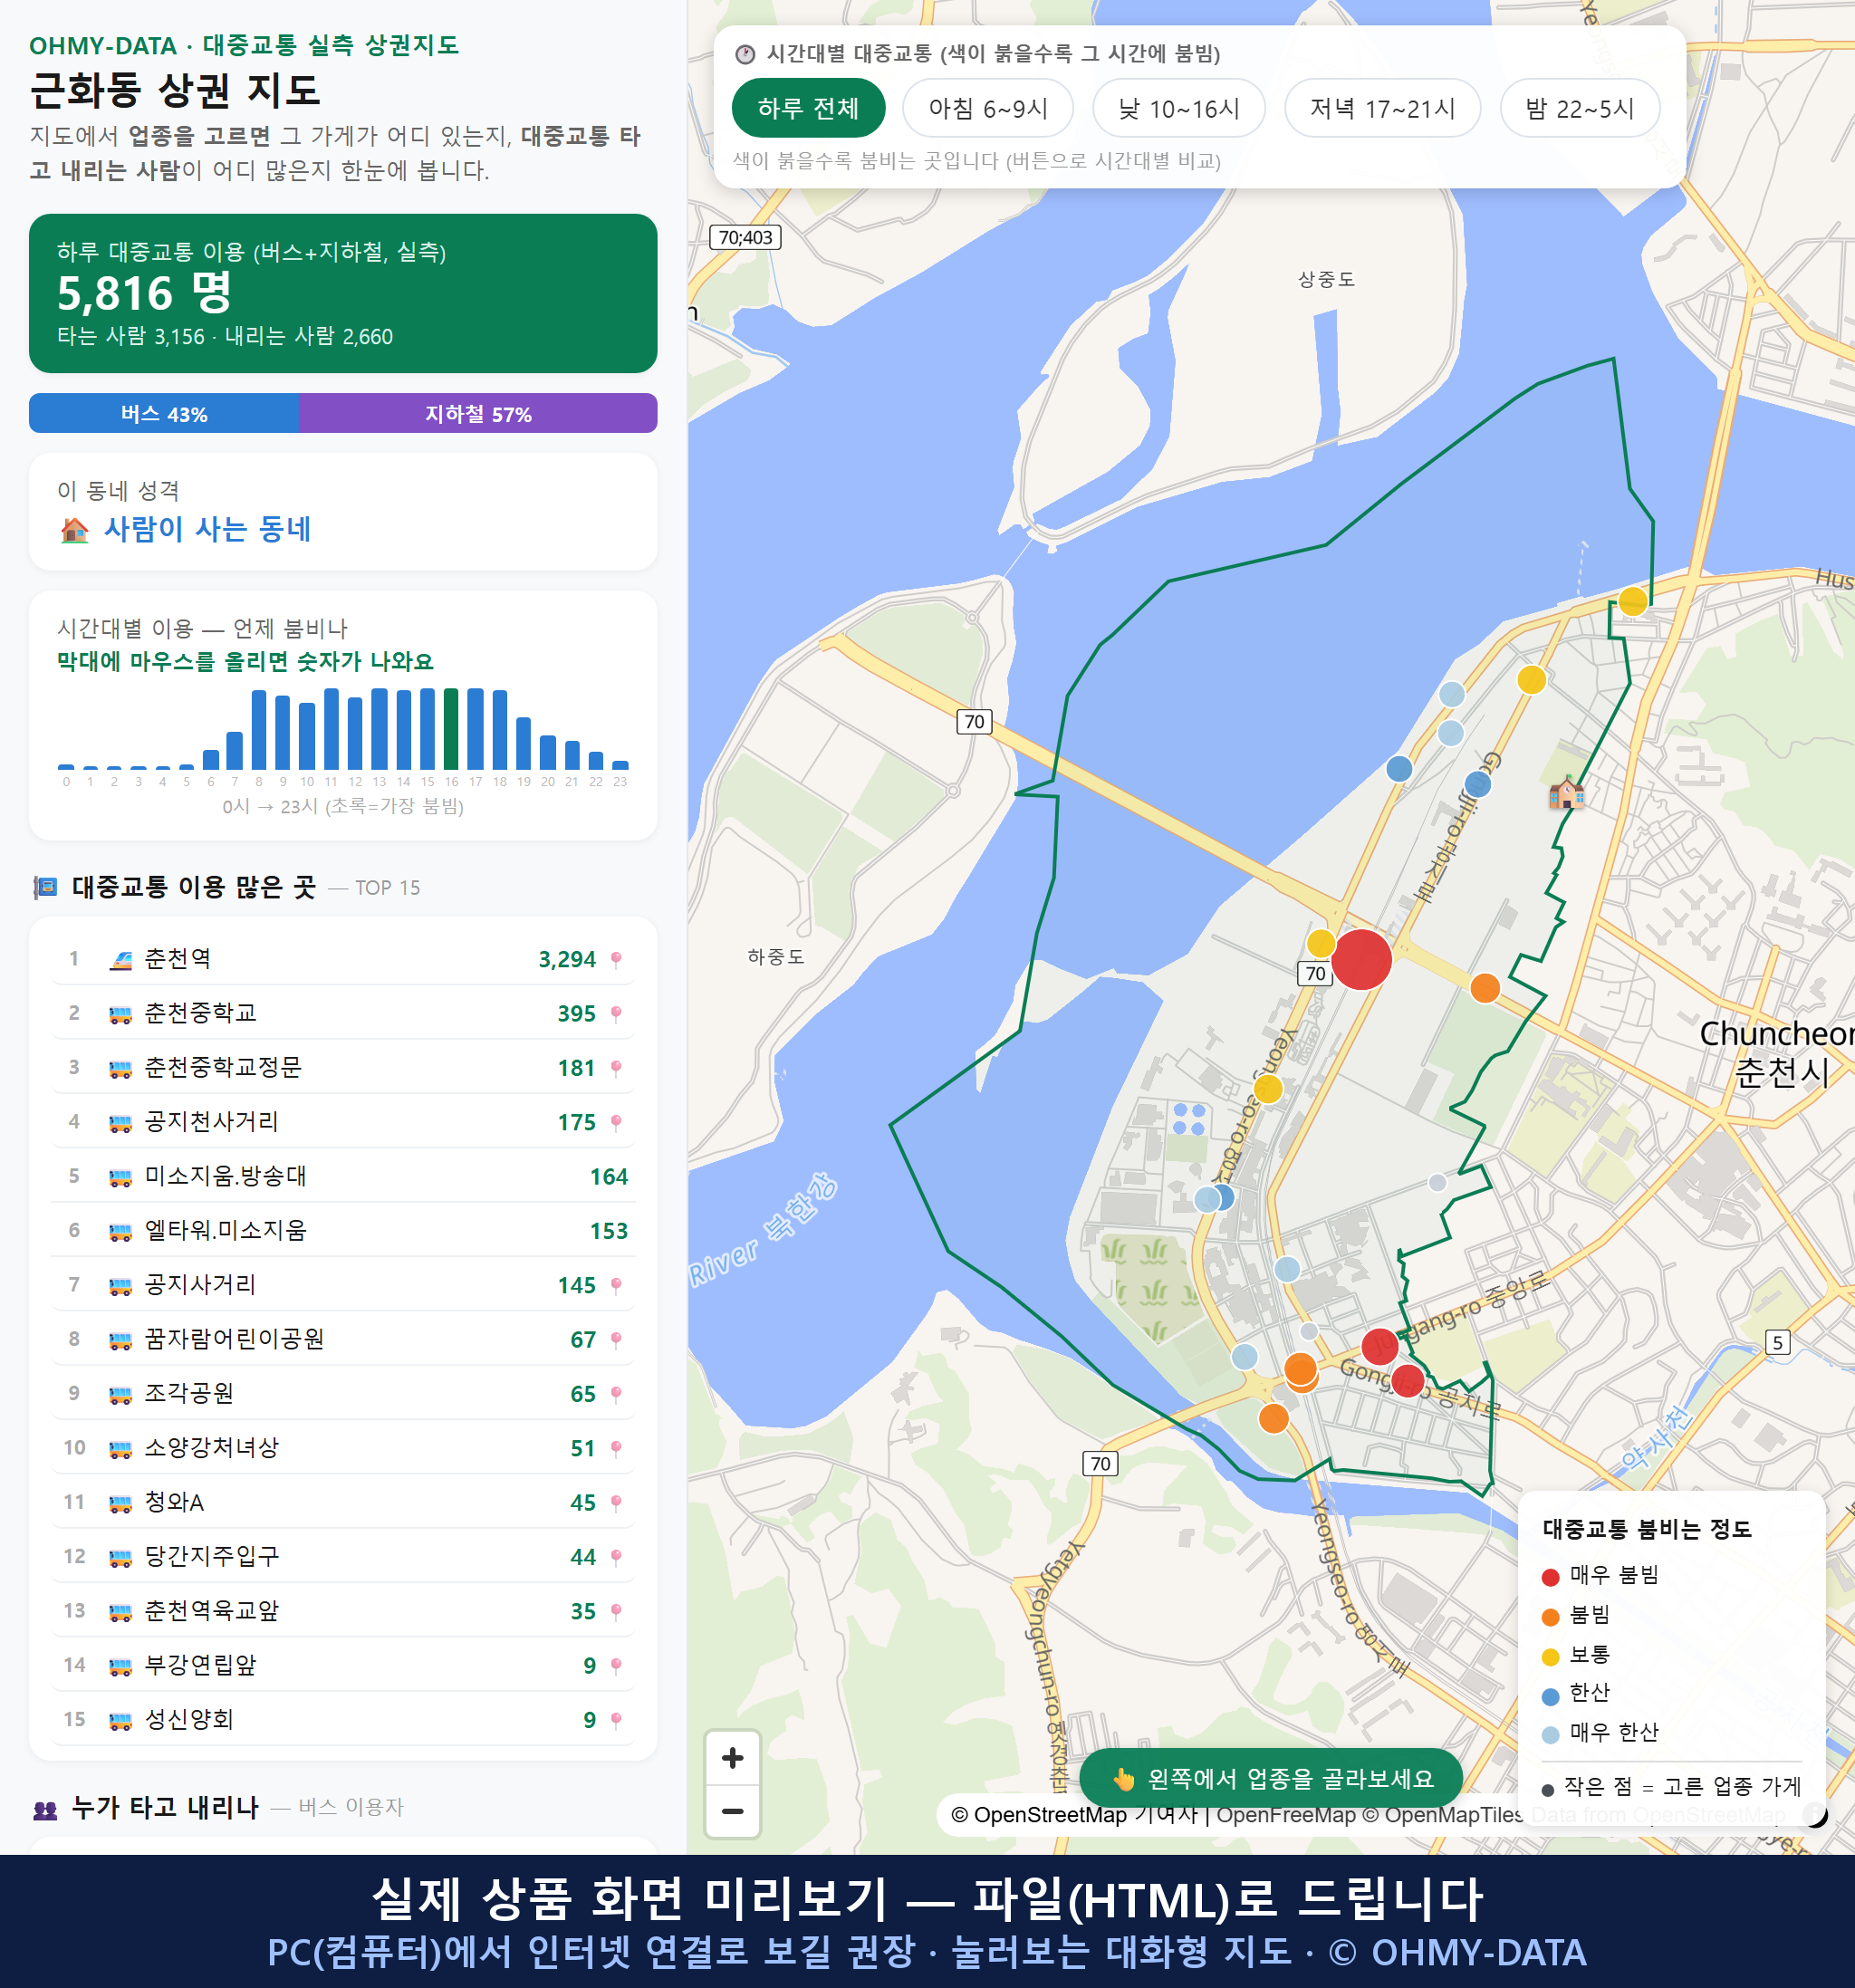Click the 꿈자람어린이공원 67 list row
The image size is (1855, 1988).
tap(343, 1339)
